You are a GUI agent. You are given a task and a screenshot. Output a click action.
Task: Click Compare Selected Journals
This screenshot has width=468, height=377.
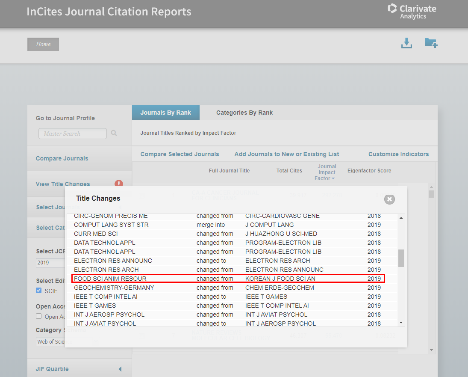[180, 154]
